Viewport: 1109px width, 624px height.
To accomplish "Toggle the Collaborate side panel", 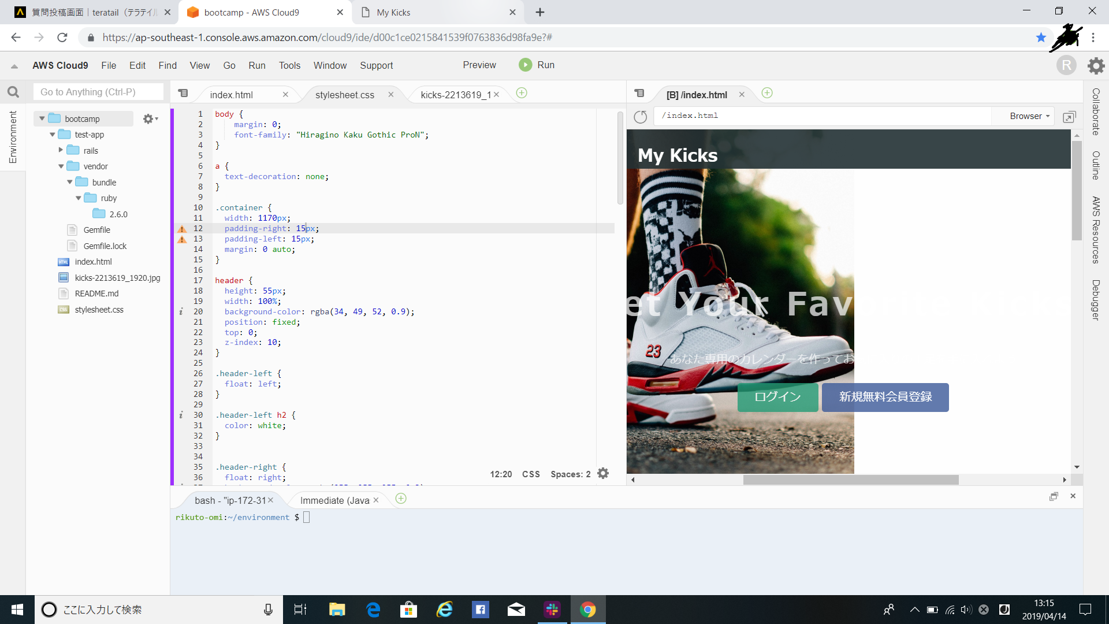I will [x=1095, y=112].
